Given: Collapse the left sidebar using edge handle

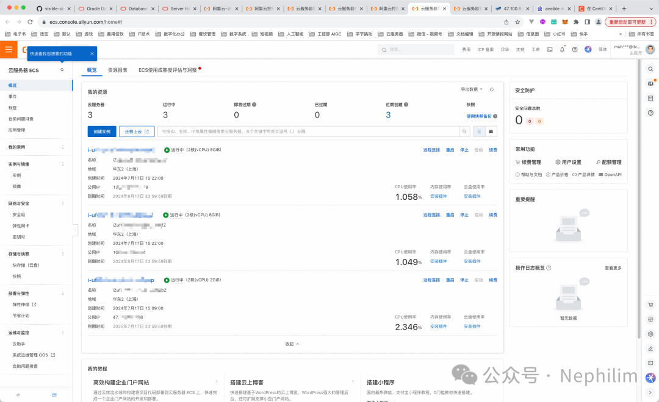Looking at the screenshot, I should pos(75,230).
